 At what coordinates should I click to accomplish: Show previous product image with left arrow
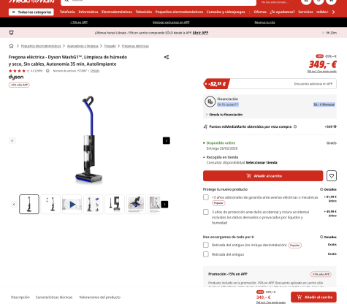click(x=12, y=140)
